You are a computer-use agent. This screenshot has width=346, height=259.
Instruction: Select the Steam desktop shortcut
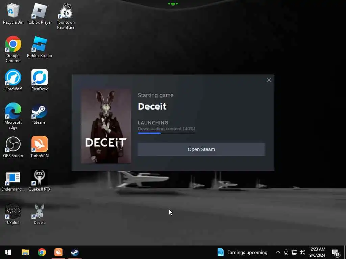click(x=39, y=114)
